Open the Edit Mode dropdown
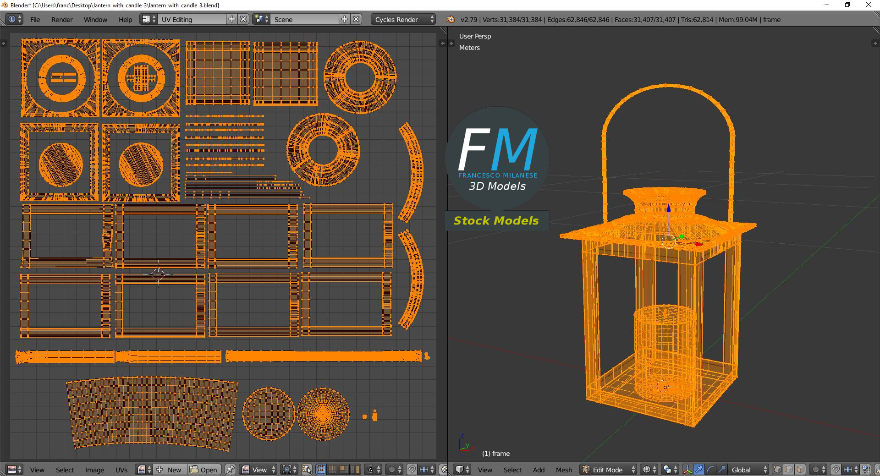This screenshot has height=476, width=880. tap(609, 470)
